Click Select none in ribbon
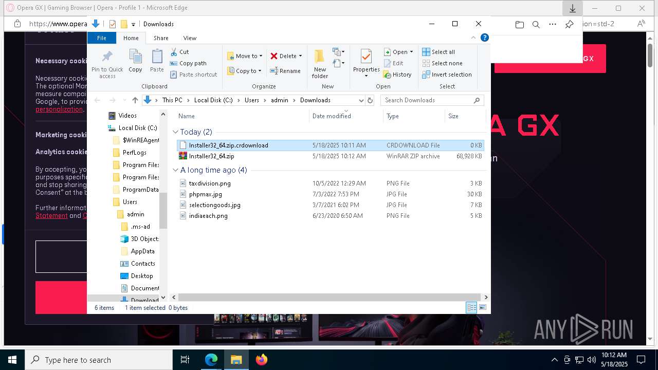Screen dimensions: 658x370 pos(442,63)
